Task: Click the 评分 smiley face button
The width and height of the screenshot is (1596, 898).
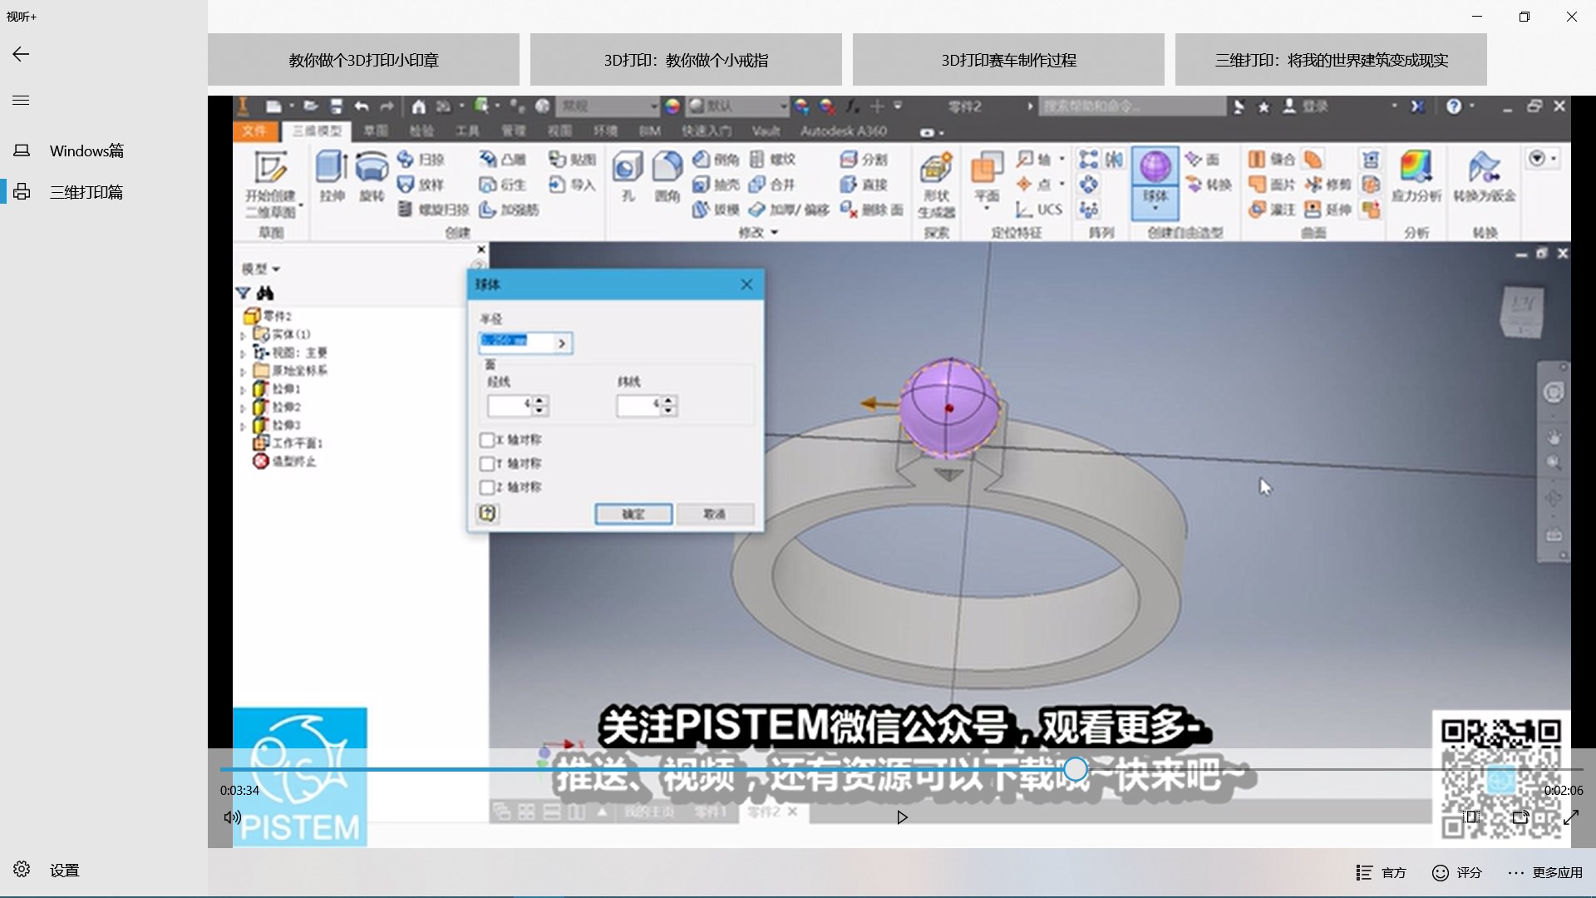Action: click(x=1457, y=872)
